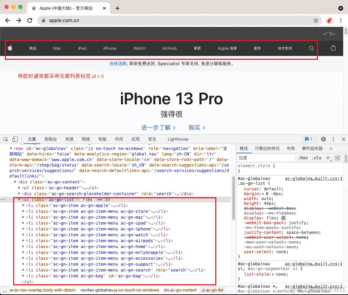Bookmark page with the star icon
This screenshot has width=348, height=295.
pyautogui.click(x=316, y=21)
